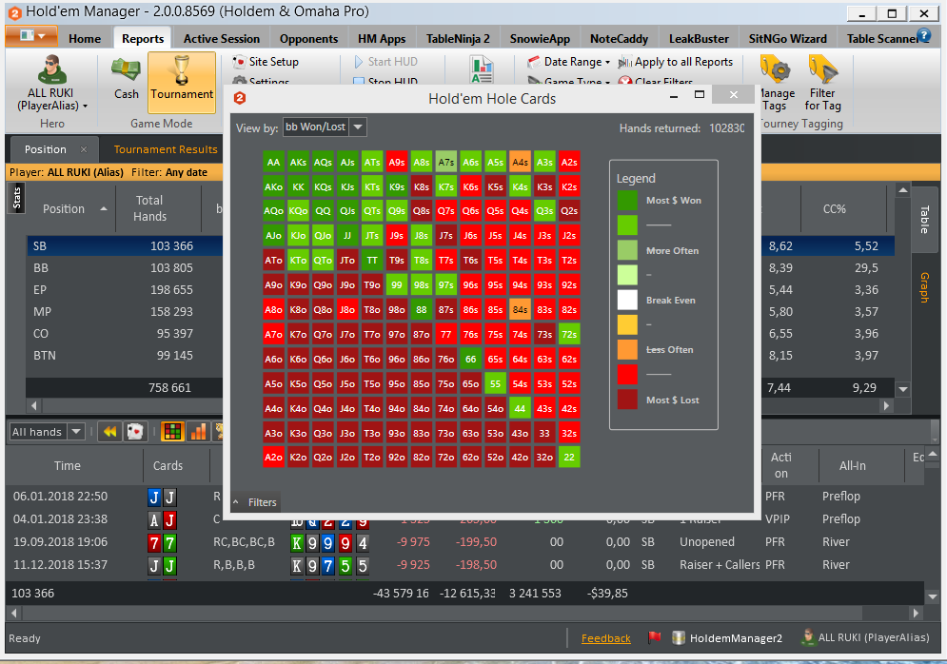The width and height of the screenshot is (947, 664).
Task: Click the CC% column header
Action: tap(834, 209)
